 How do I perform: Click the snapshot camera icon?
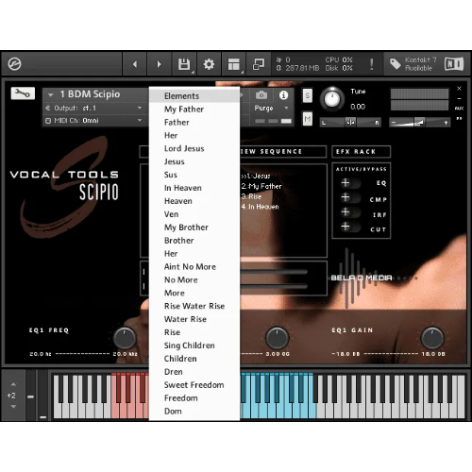pyautogui.click(x=261, y=94)
